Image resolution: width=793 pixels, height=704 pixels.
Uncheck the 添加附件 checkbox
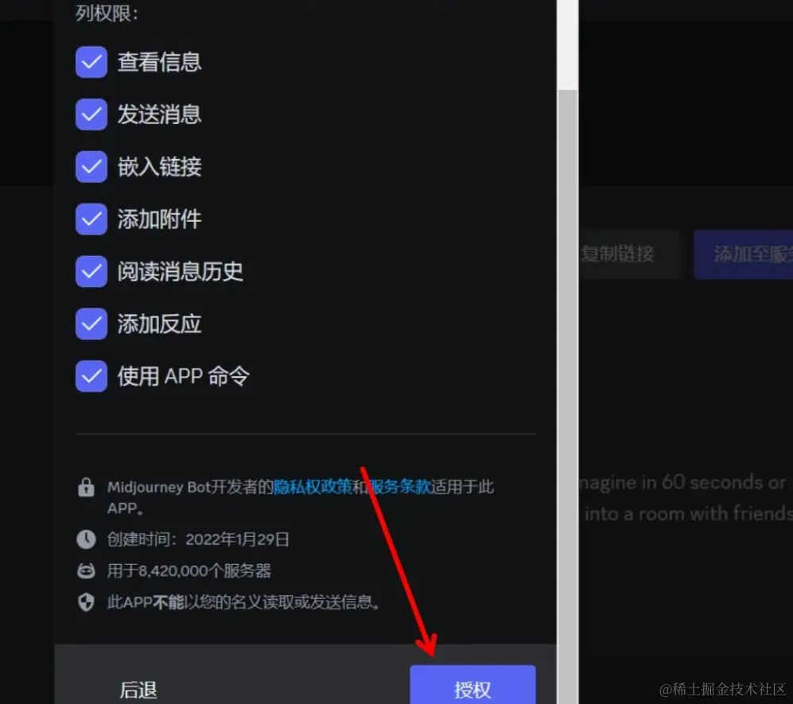[91, 219]
